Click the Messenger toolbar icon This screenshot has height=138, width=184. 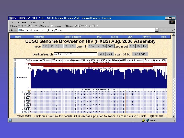point(97,26)
